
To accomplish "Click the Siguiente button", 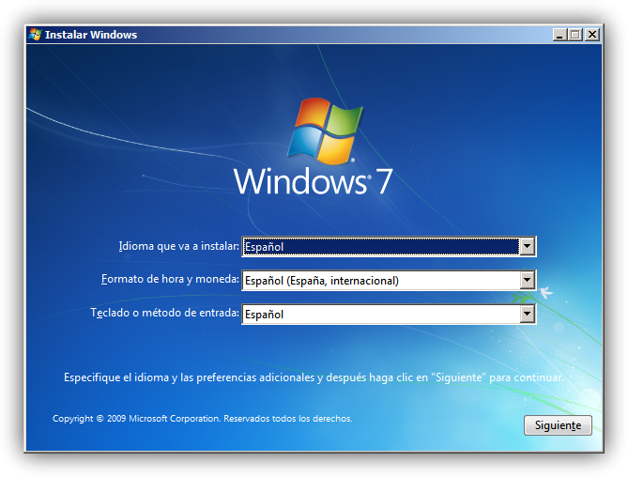I will click(558, 425).
